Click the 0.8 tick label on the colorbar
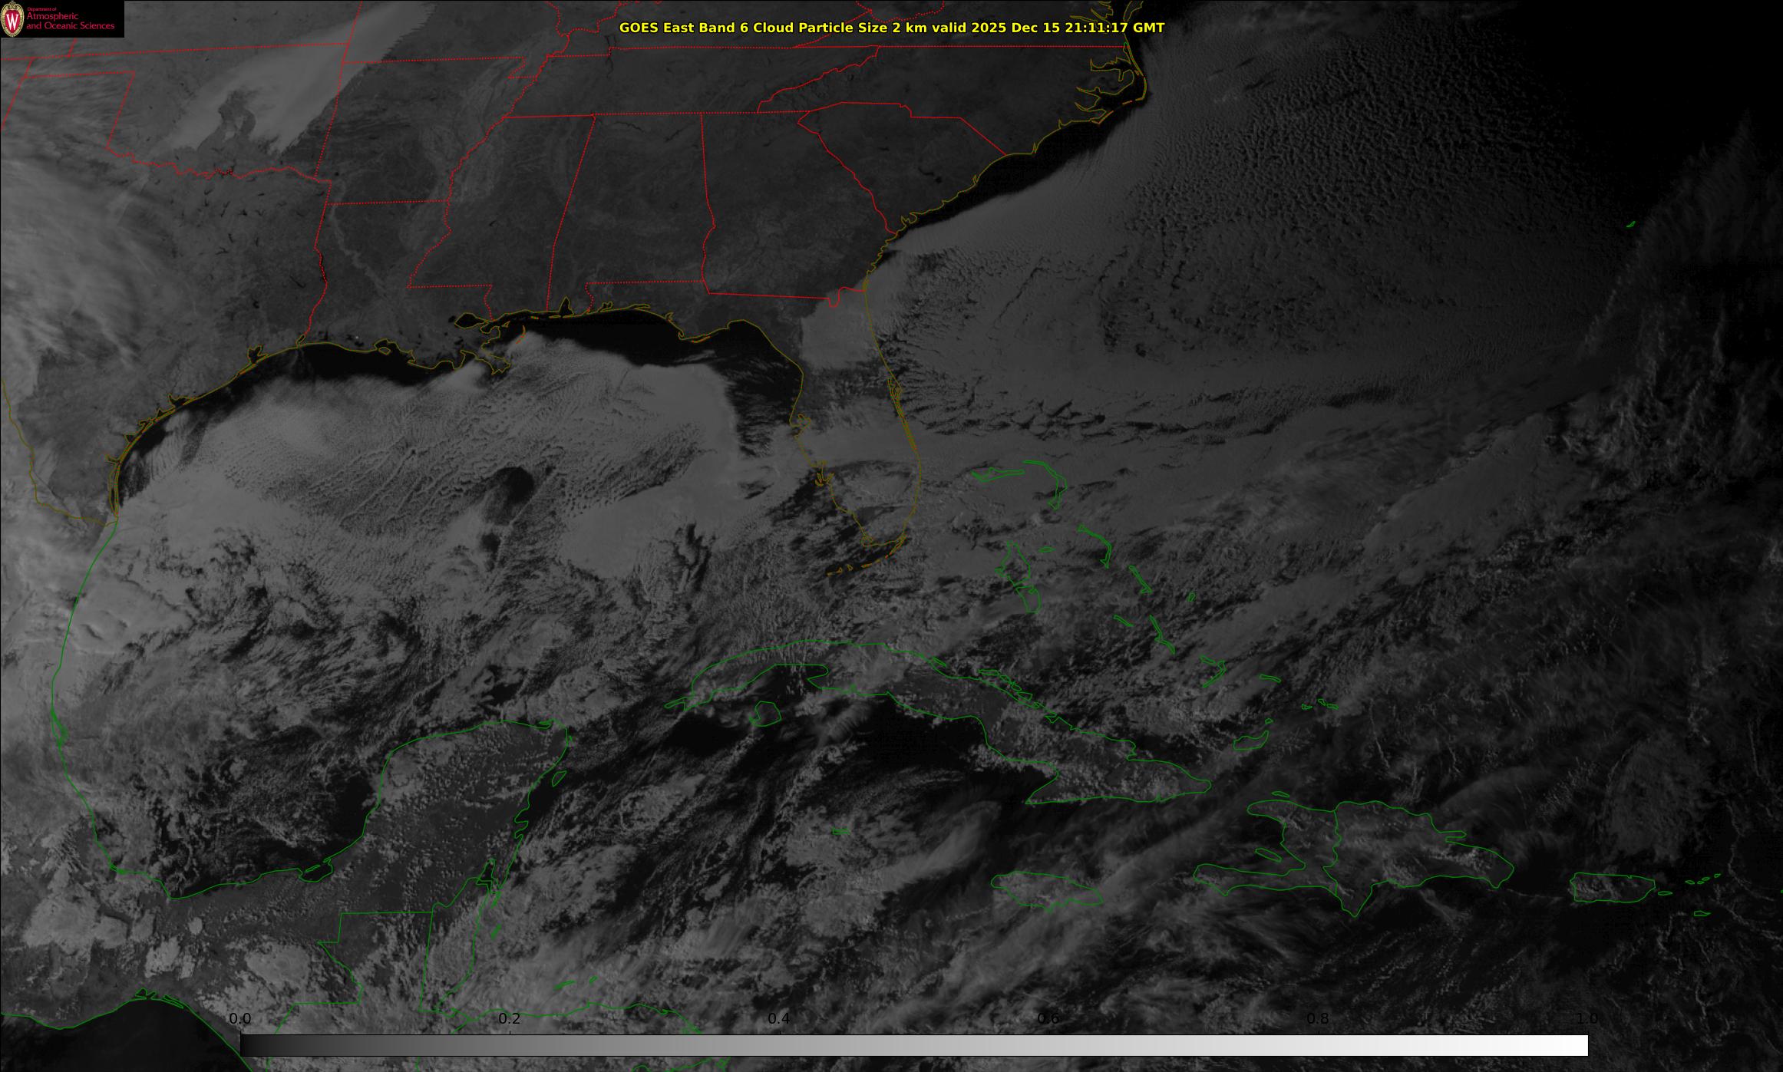Image resolution: width=1783 pixels, height=1072 pixels. point(1318,1018)
